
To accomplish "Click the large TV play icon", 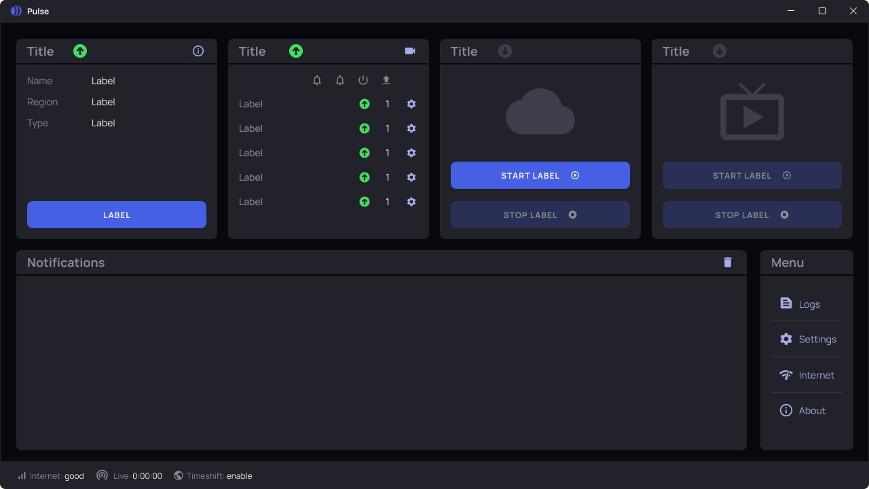I will pos(752,112).
